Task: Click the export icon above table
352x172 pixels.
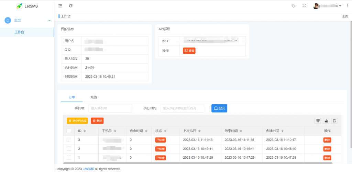Action: (x=326, y=121)
